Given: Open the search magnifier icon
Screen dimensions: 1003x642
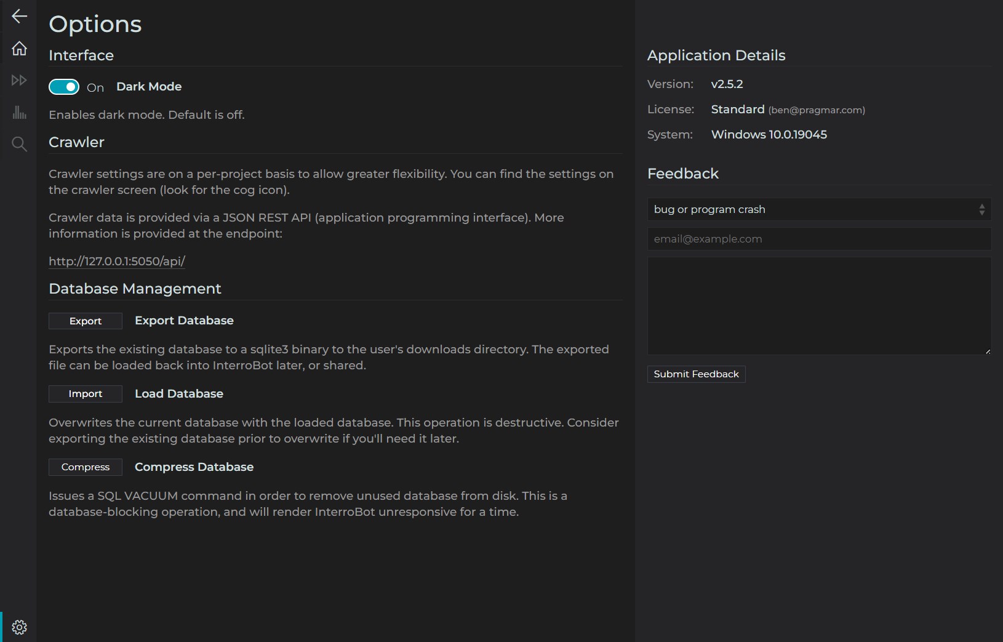Looking at the screenshot, I should tap(19, 144).
